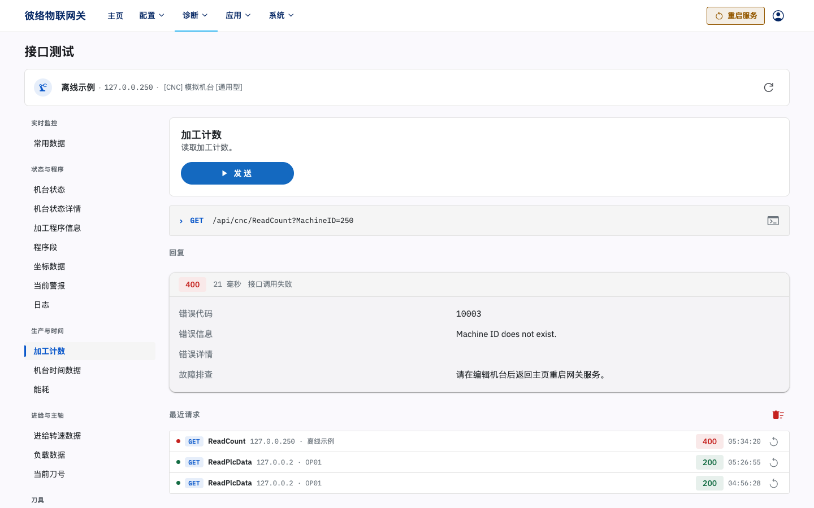Screen dimensions: 814x508
Task: Open the ReadCount 127.0.0.250 recent request row
Action: point(479,441)
